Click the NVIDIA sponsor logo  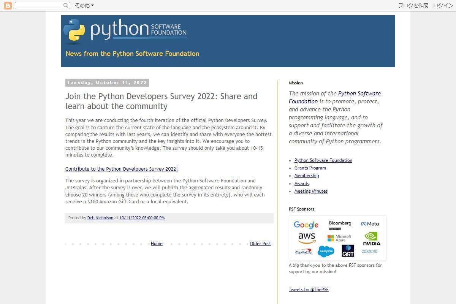(370, 238)
